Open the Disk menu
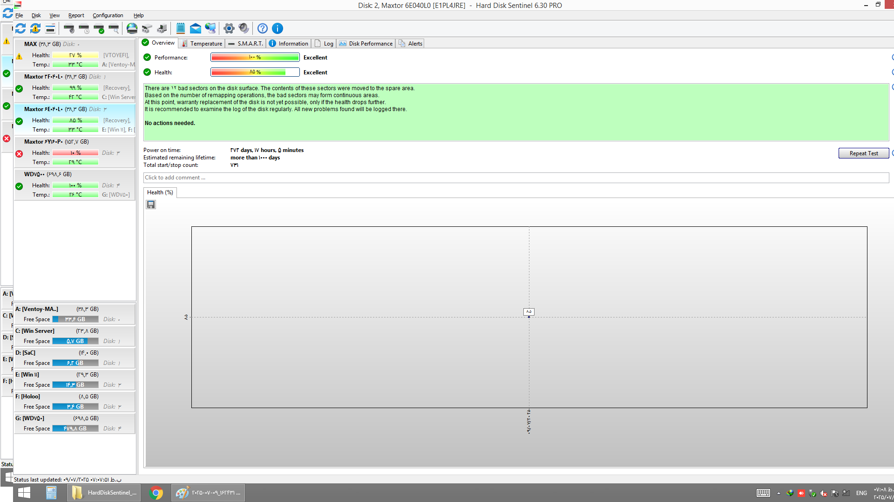 (x=36, y=15)
